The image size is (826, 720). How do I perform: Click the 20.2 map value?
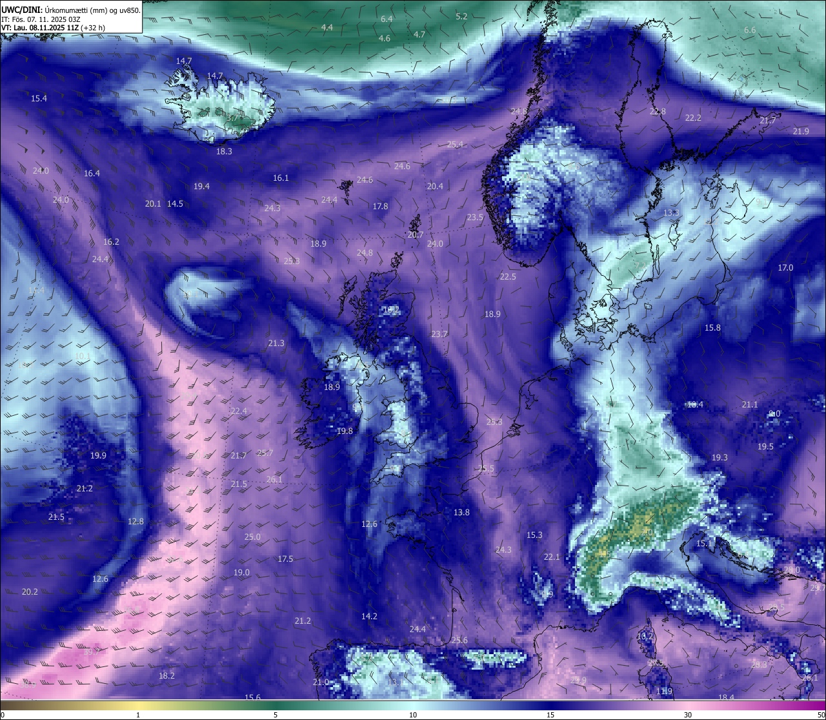coord(30,592)
